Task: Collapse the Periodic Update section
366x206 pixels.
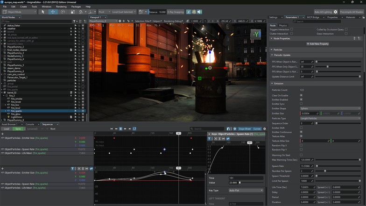Action: [x=272, y=55]
